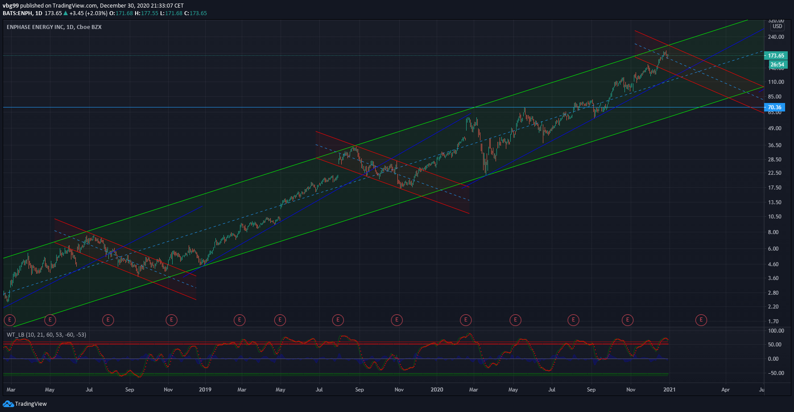Click the 85.00 price axis label
Screen dimensions: 794x412
[x=775, y=97]
